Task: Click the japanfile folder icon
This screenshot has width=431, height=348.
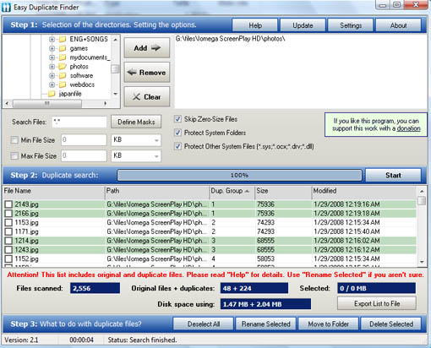Action: (x=52, y=94)
